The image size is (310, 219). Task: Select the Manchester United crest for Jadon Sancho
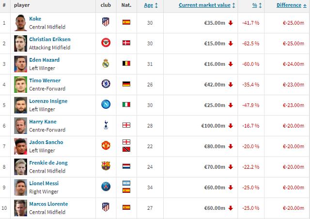point(106,146)
